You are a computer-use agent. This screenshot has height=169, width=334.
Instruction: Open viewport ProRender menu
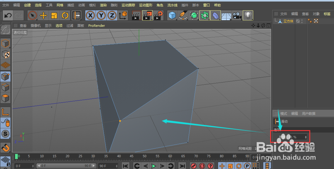tap(97, 26)
